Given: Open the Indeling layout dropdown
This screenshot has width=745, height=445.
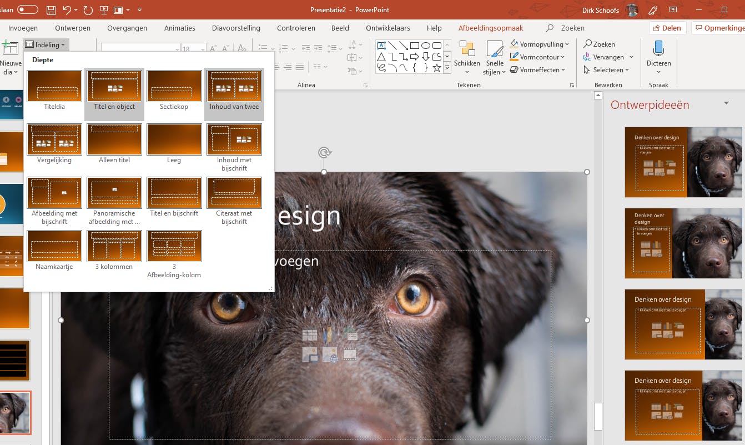Looking at the screenshot, I should coord(46,44).
